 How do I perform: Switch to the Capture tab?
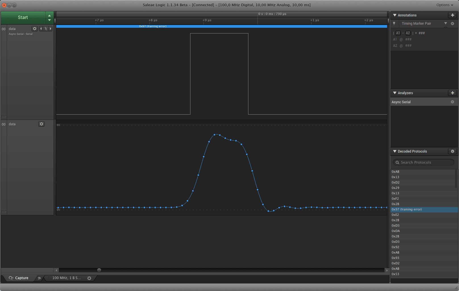pyautogui.click(x=19, y=278)
